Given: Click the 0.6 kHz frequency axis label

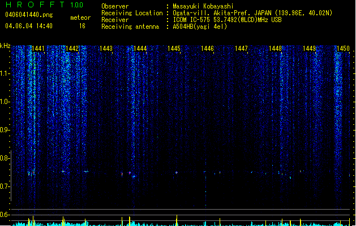Looking at the screenshot, I should [x=5, y=215].
